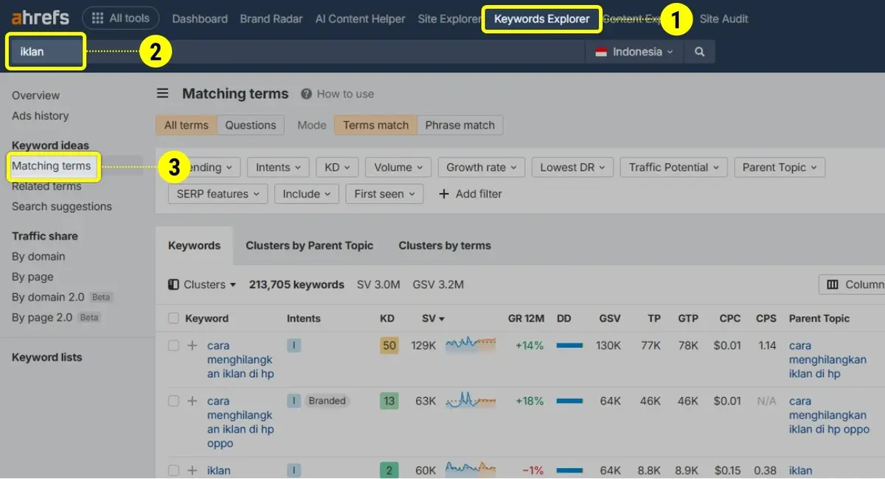Screen dimensions: 885x479
Task: Open Ads history in the sidebar
Action: pyautogui.click(x=40, y=116)
